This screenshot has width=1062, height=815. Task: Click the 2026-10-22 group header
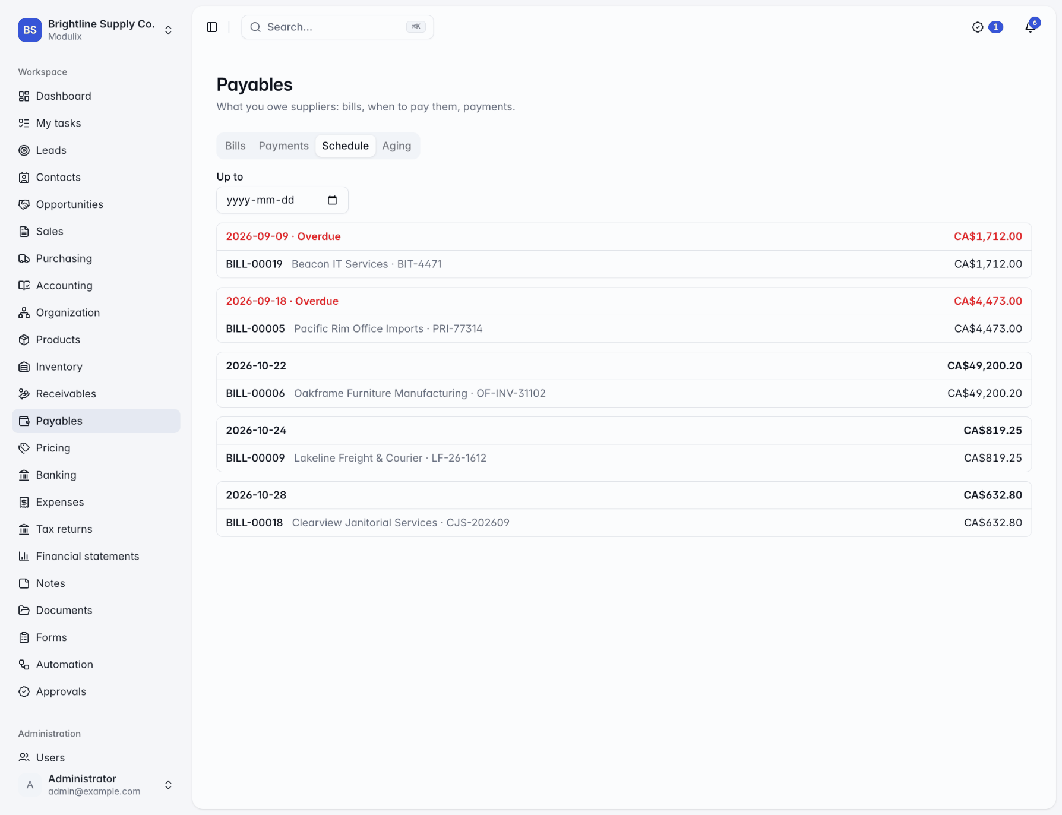coord(624,367)
